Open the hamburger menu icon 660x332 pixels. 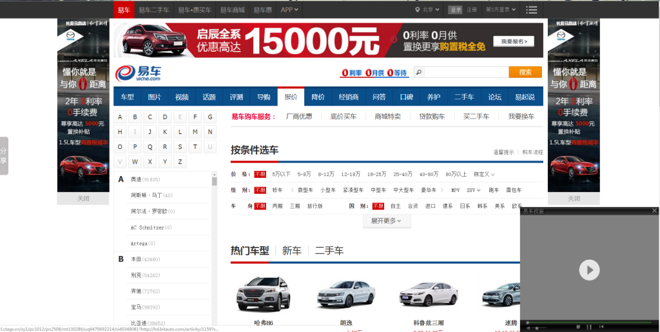[x=532, y=10]
